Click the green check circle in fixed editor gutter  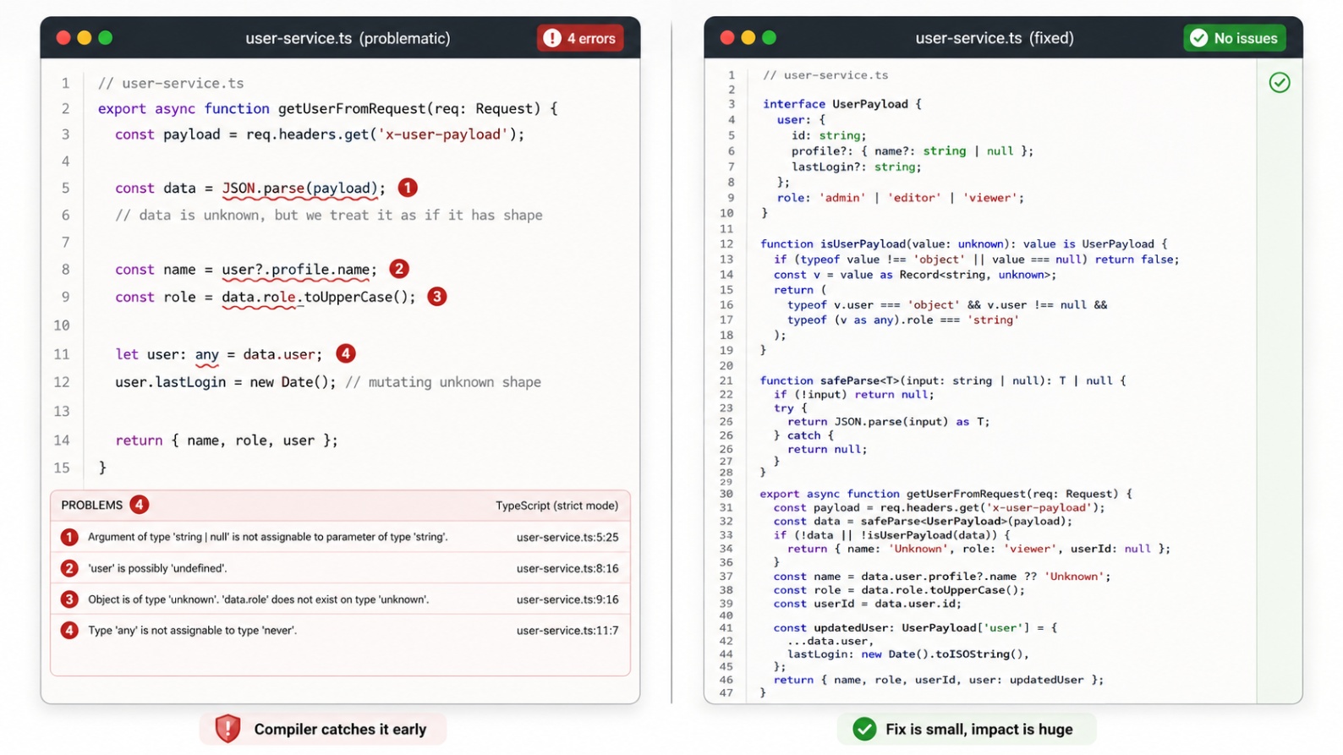tap(1280, 83)
